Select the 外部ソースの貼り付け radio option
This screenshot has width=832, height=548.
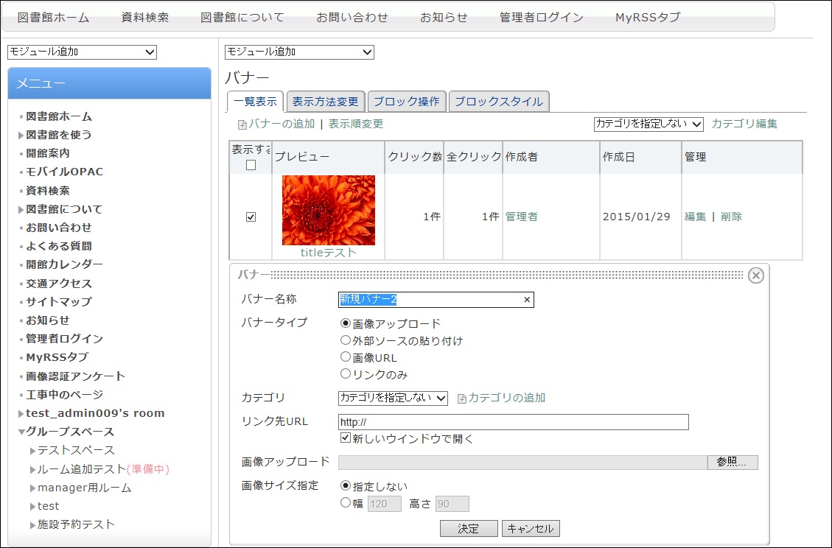click(345, 340)
